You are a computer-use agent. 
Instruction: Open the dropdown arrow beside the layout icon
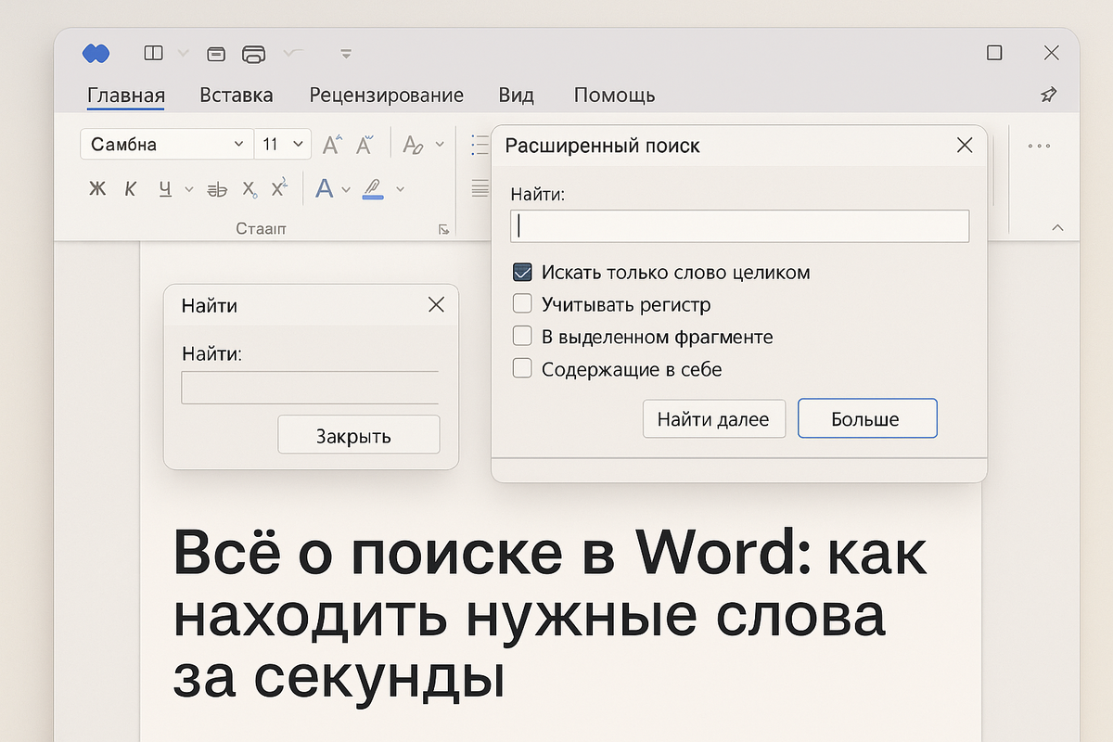[183, 53]
